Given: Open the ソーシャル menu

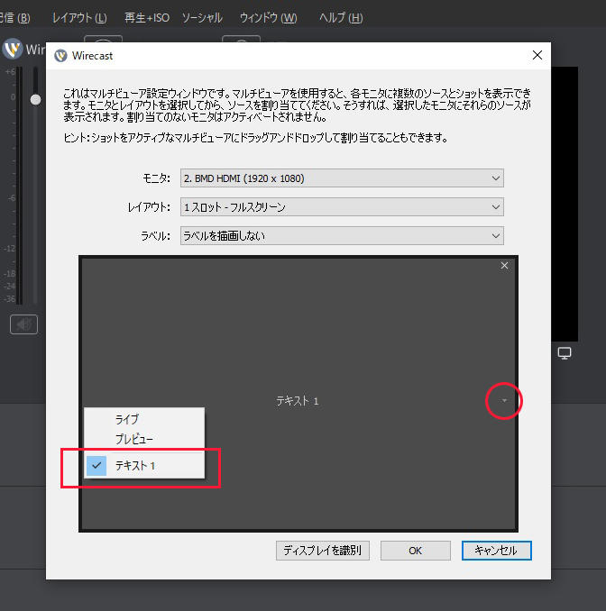Looking at the screenshot, I should point(202,17).
